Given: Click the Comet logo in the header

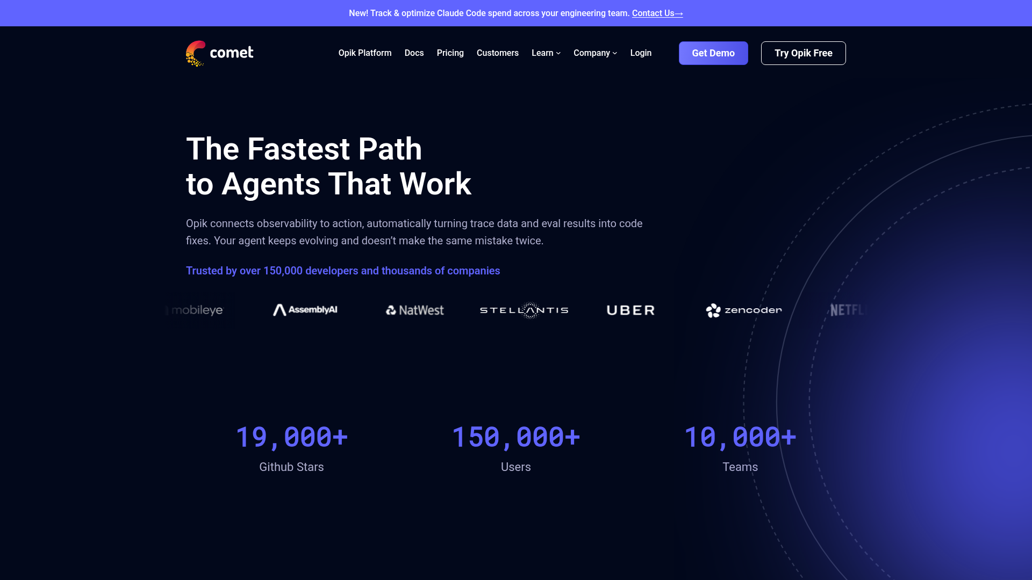Looking at the screenshot, I should (219, 53).
